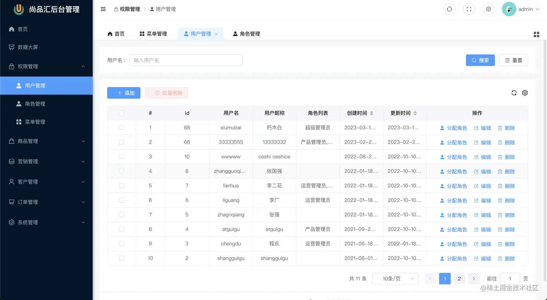Expand the 订单管理 sidebar menu

46,202
